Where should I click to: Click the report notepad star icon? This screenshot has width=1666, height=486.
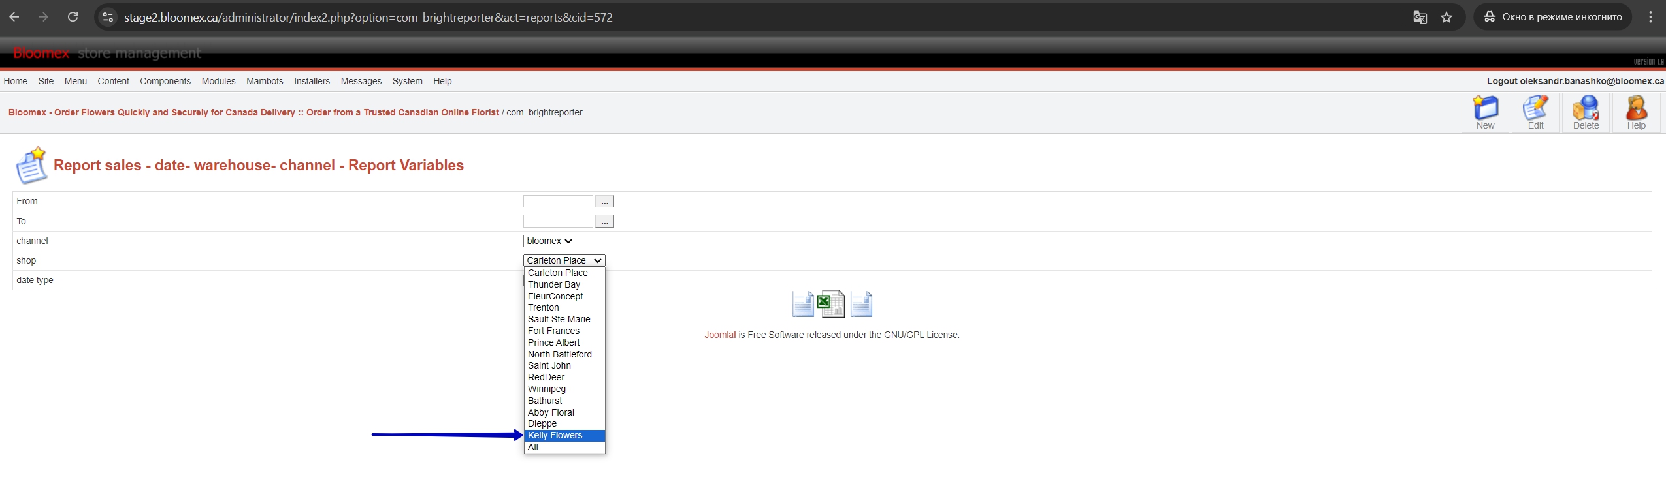tap(31, 165)
